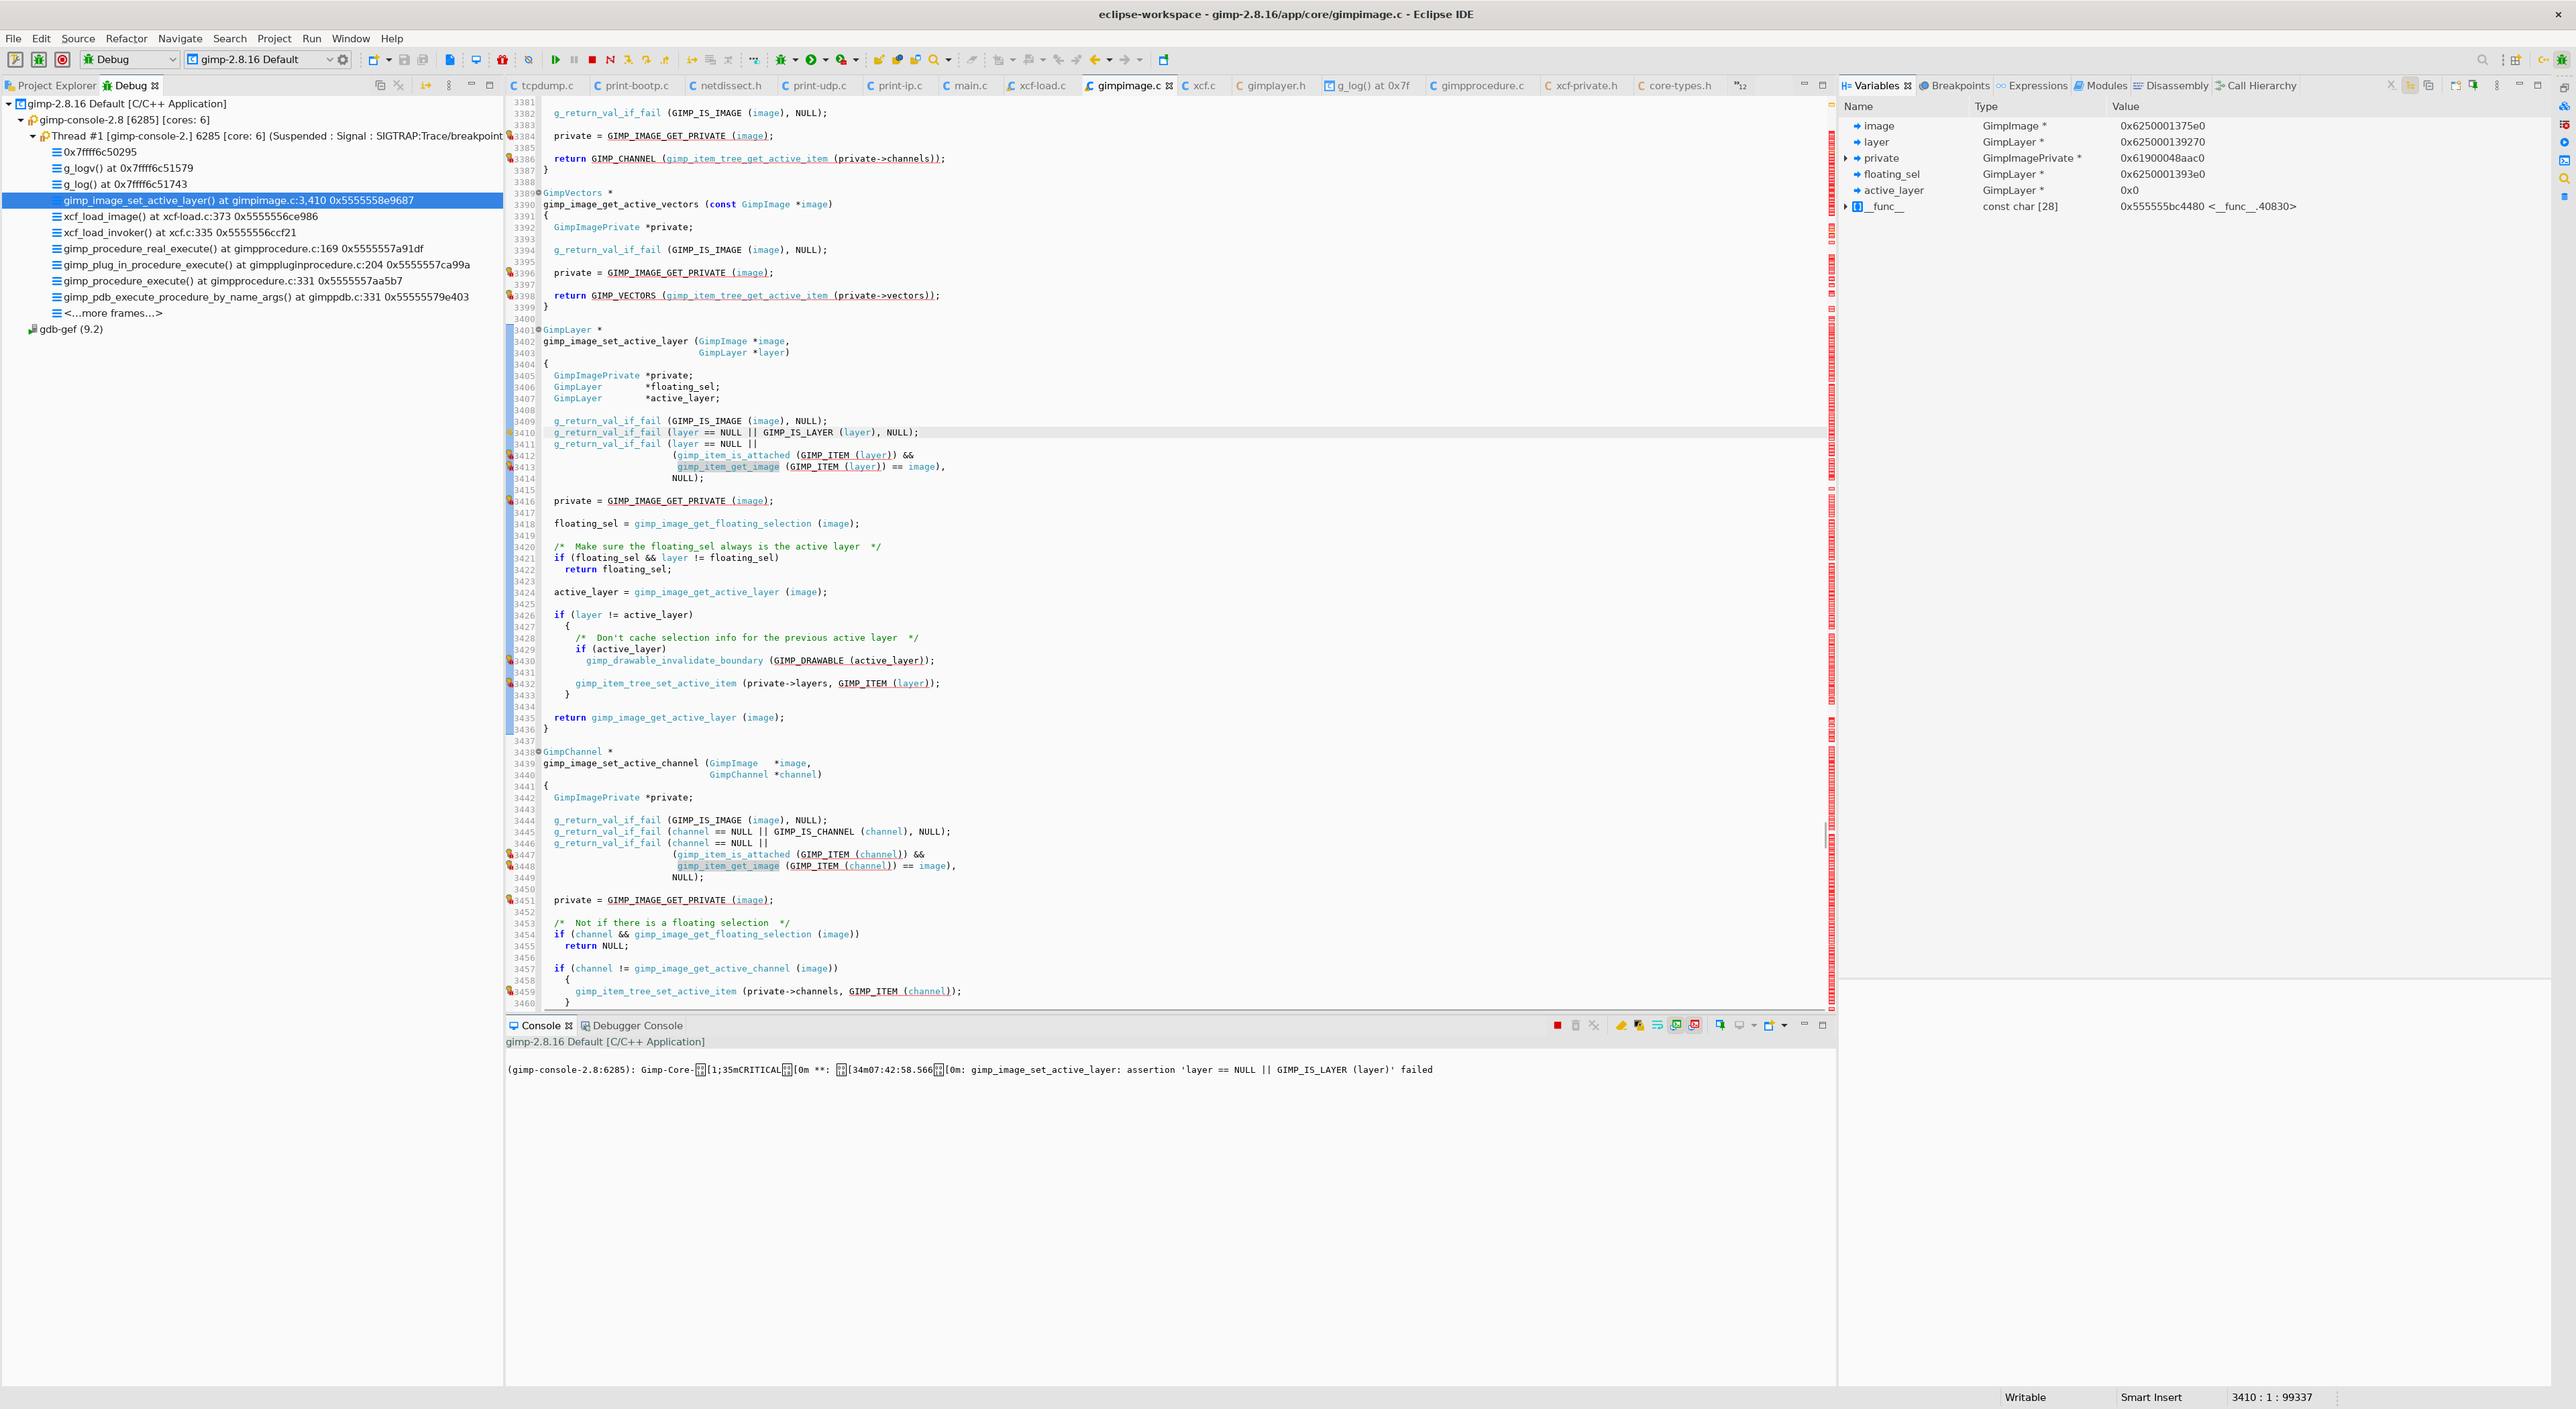Viewport: 2576px width, 1409px height.
Task: Open hidden editor tabs overflow list
Action: (x=1740, y=86)
